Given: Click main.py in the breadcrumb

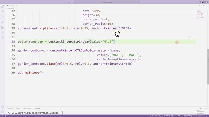Looking at the screenshot, I should point(11,9).
